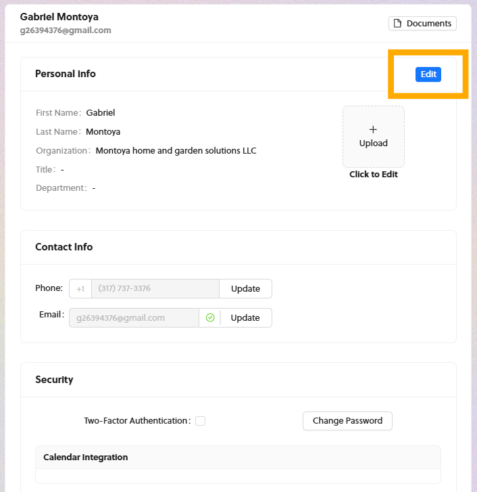Click the Gabriel Montoya profile name heading
The image size is (477, 492).
(59, 17)
